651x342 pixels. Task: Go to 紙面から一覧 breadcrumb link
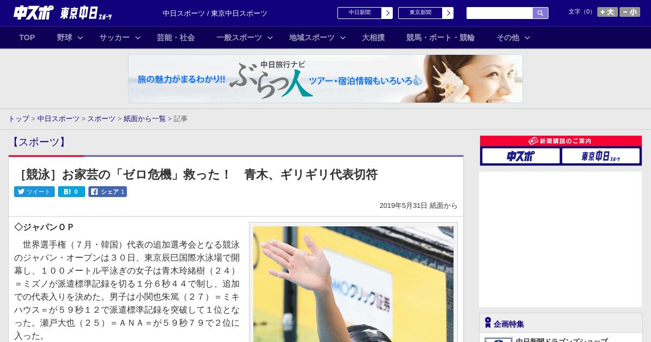144,118
